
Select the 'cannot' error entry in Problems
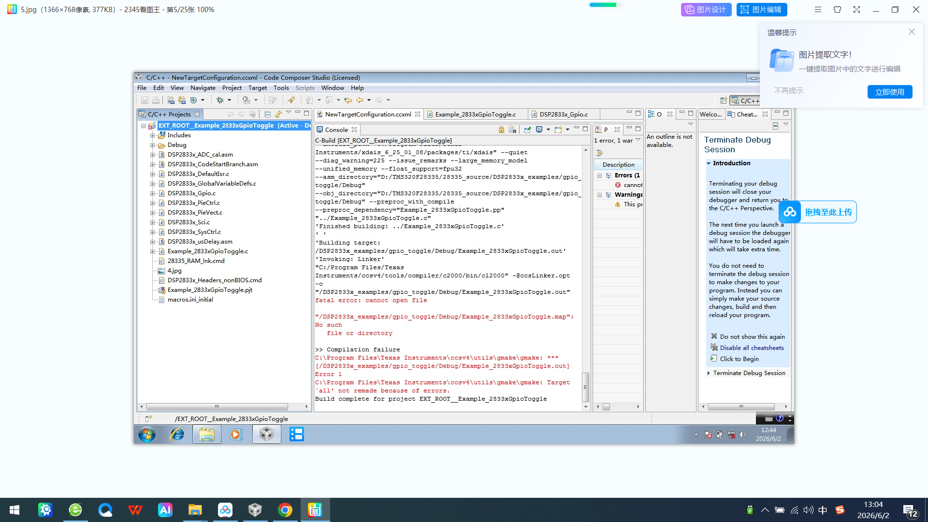(x=628, y=185)
